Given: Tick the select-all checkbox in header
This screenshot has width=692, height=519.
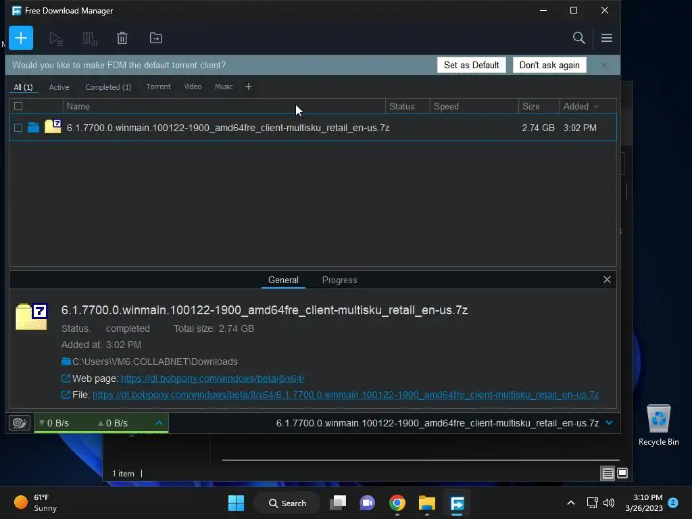Looking at the screenshot, I should [18, 106].
